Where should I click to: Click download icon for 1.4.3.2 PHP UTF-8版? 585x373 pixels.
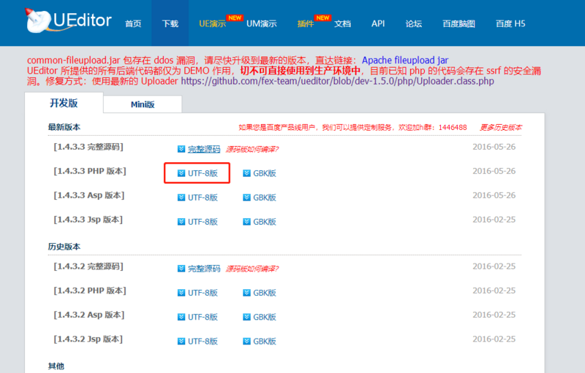pos(181,293)
